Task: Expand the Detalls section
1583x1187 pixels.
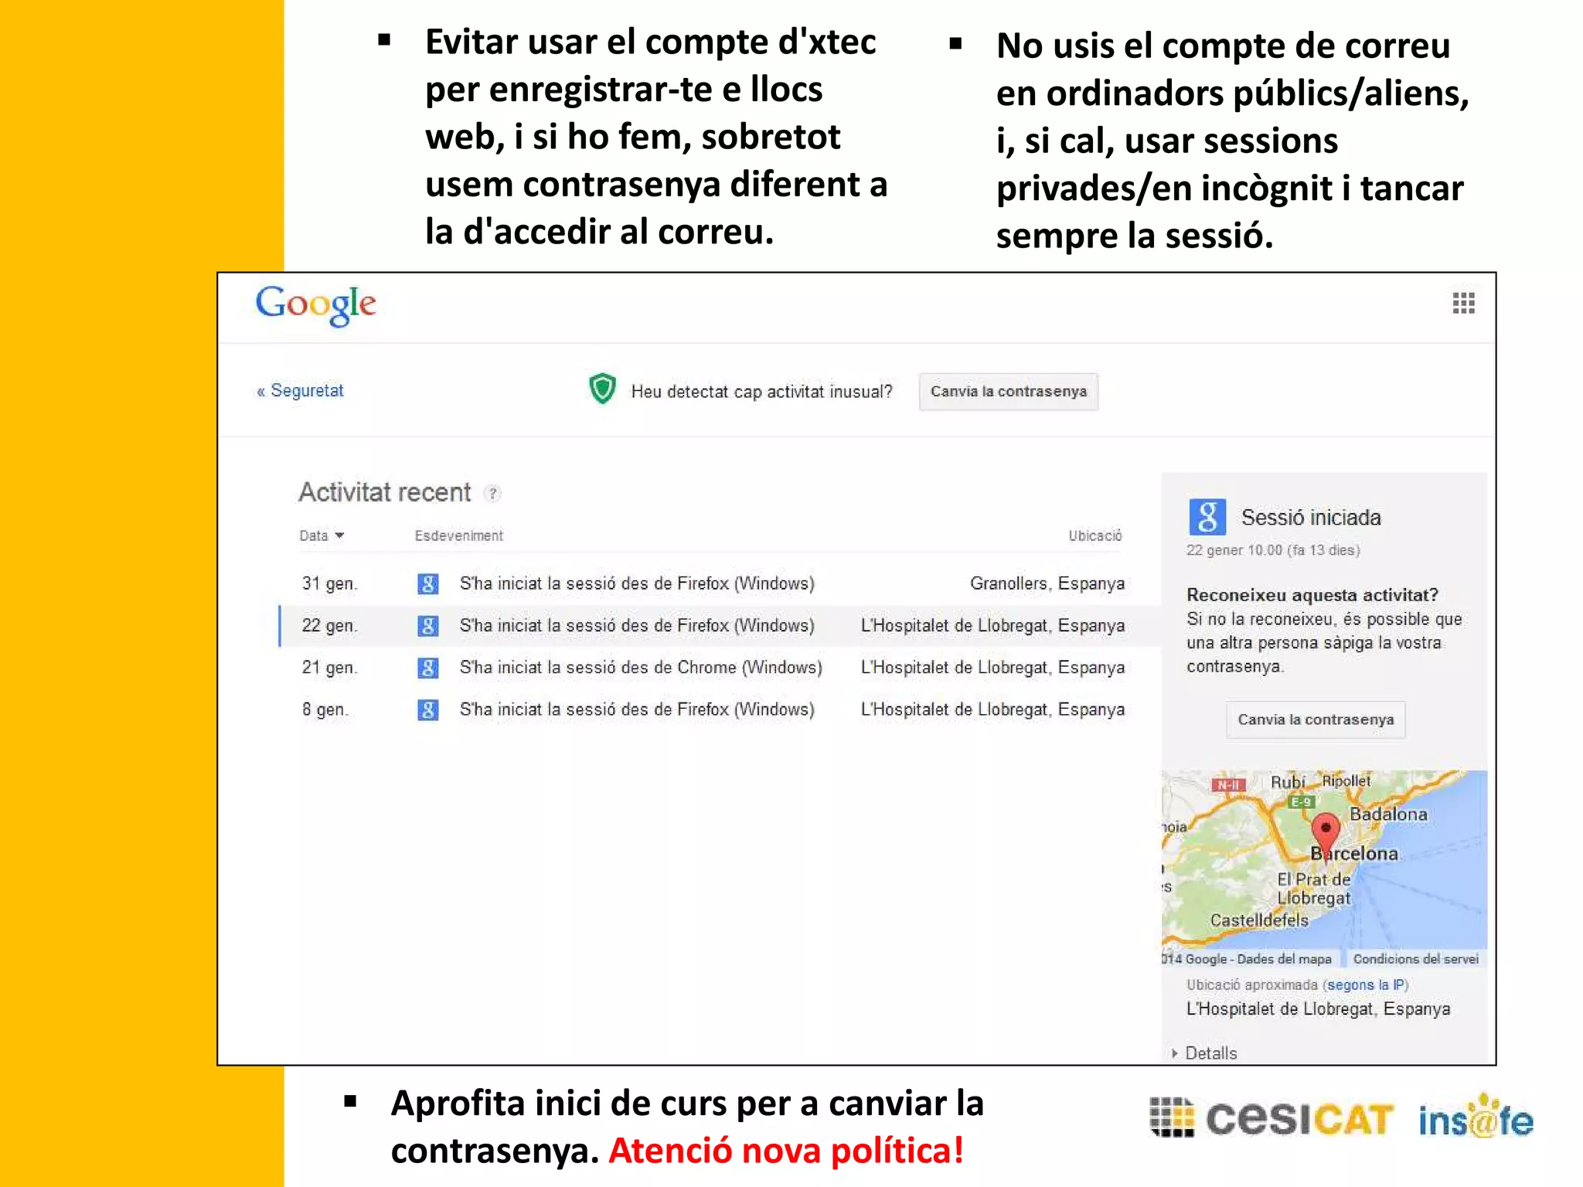Action: pos(1204,1053)
